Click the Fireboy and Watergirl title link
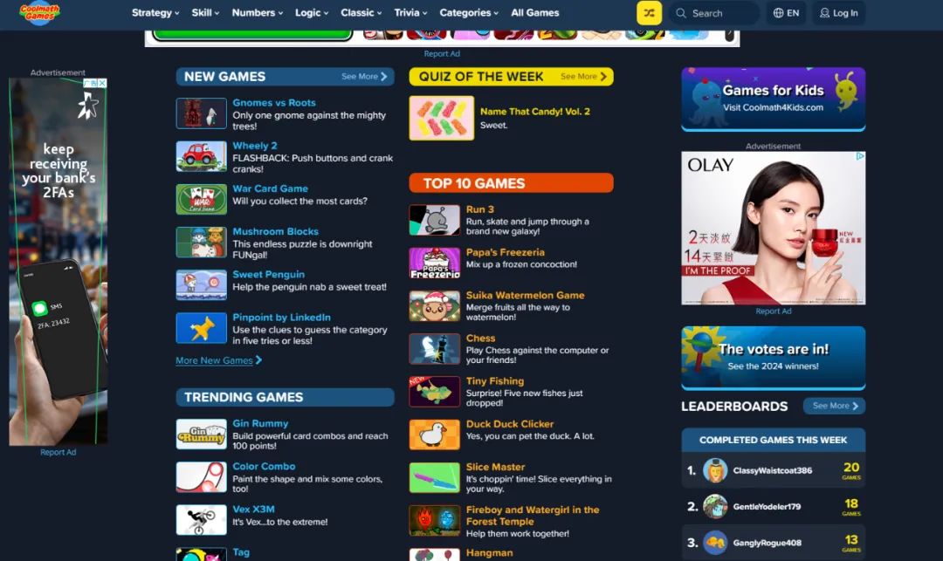The width and height of the screenshot is (943, 561). pos(533,516)
